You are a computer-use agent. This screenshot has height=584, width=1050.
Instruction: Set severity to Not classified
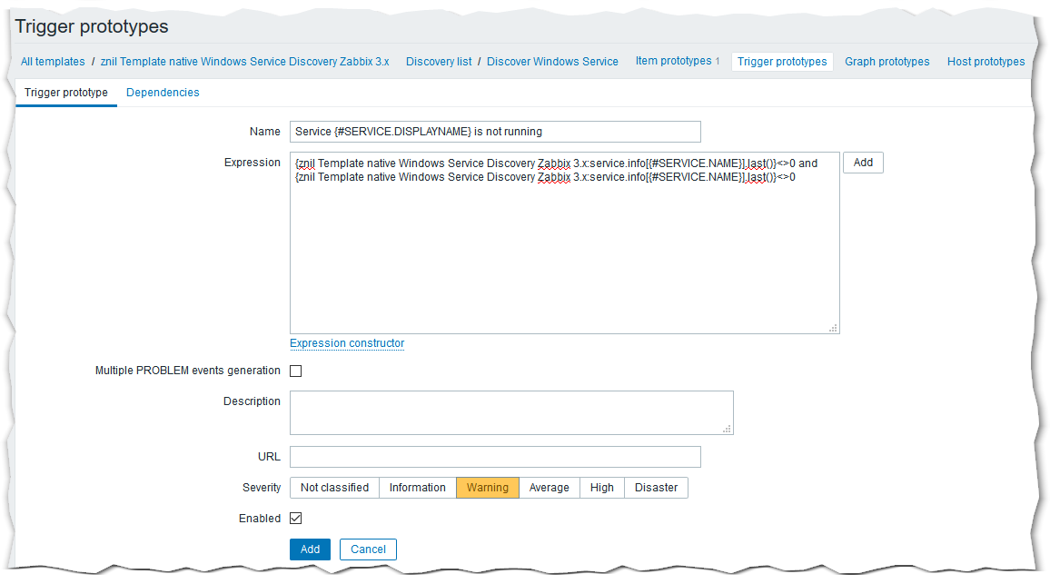[x=334, y=488]
